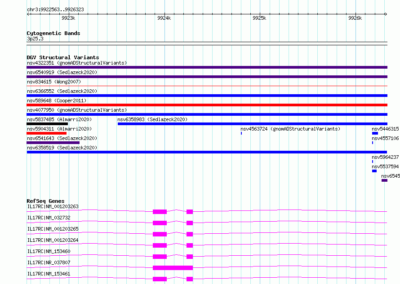Screen dimensions: 400x284
Task: Click the nsv4077950 gnomAD variant label
Action: click(77, 110)
